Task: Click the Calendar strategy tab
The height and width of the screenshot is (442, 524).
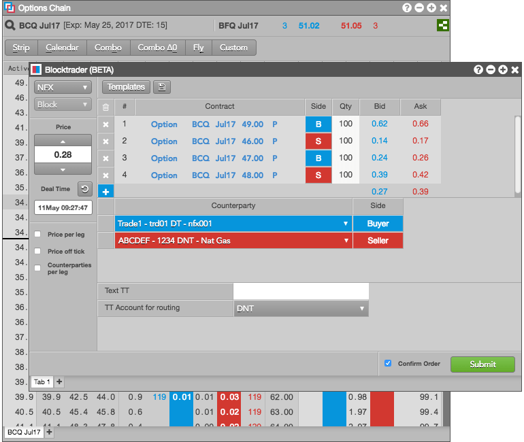Action: click(62, 48)
